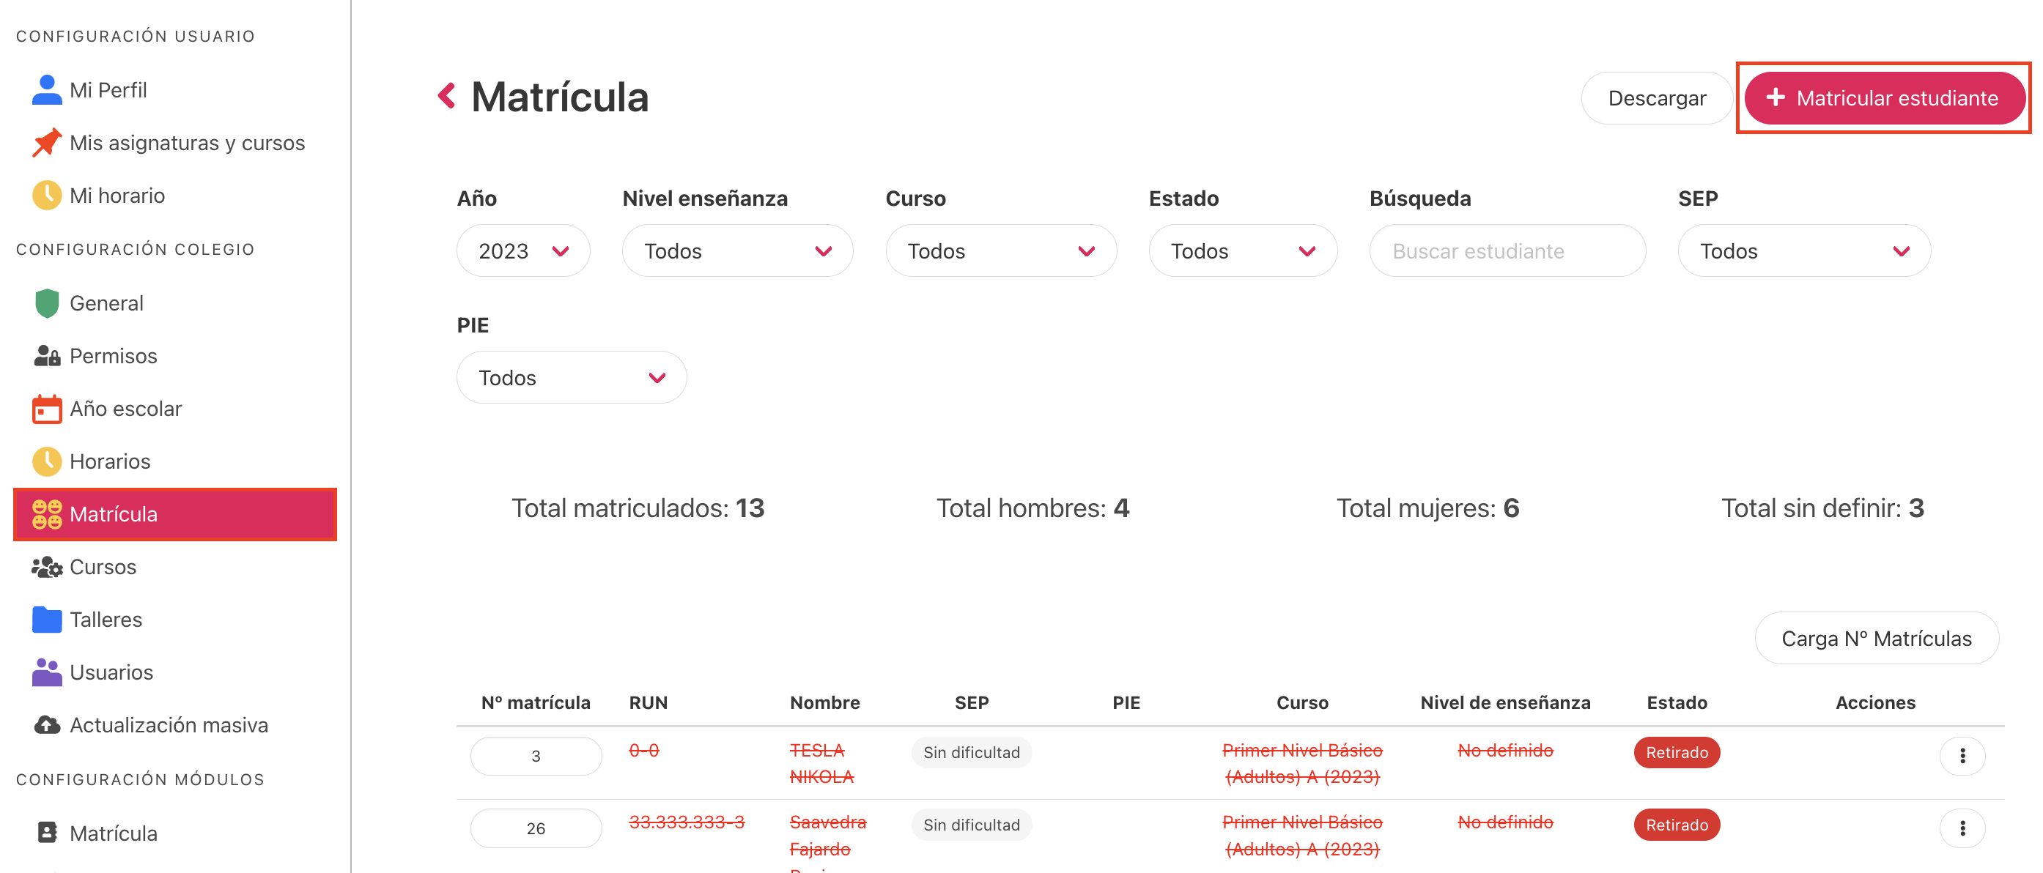Open actions menu for Saavedra Fajardo row

[1962, 828]
